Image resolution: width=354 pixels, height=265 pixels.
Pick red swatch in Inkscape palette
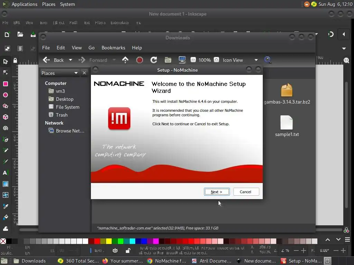[97, 241]
